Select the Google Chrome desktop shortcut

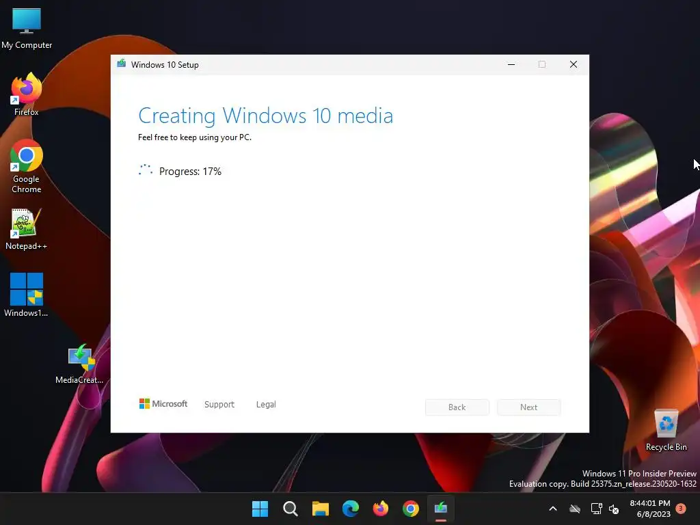[27, 166]
